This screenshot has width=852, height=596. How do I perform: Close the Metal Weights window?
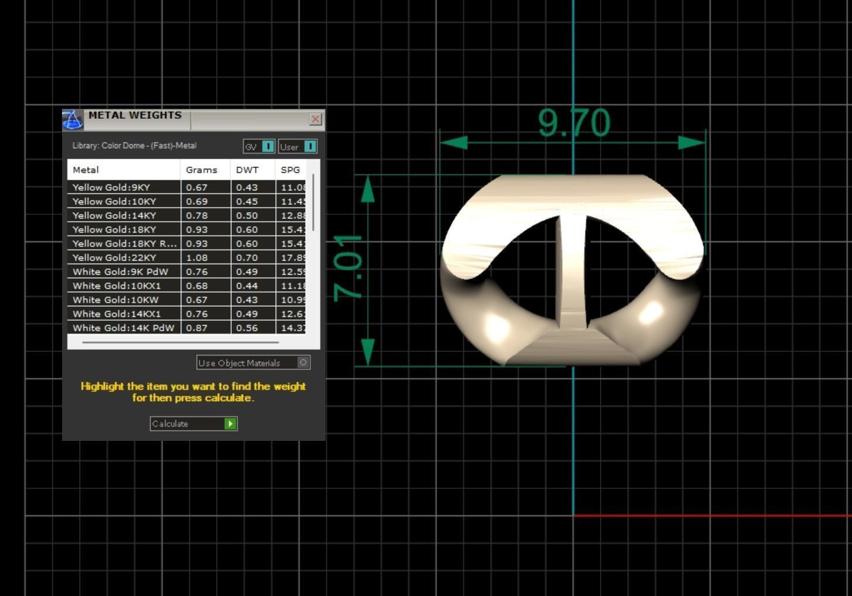point(315,119)
